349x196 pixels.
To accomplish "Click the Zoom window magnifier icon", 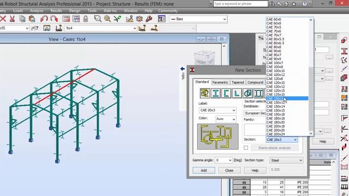I will point(98,19).
